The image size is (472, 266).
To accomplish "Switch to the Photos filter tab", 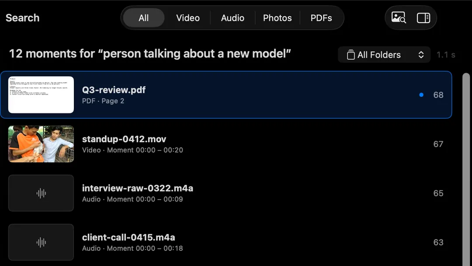I will coord(277,18).
